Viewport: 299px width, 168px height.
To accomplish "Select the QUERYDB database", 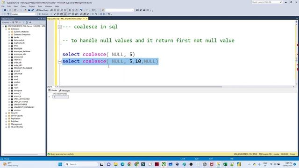I will tap(18, 74).
